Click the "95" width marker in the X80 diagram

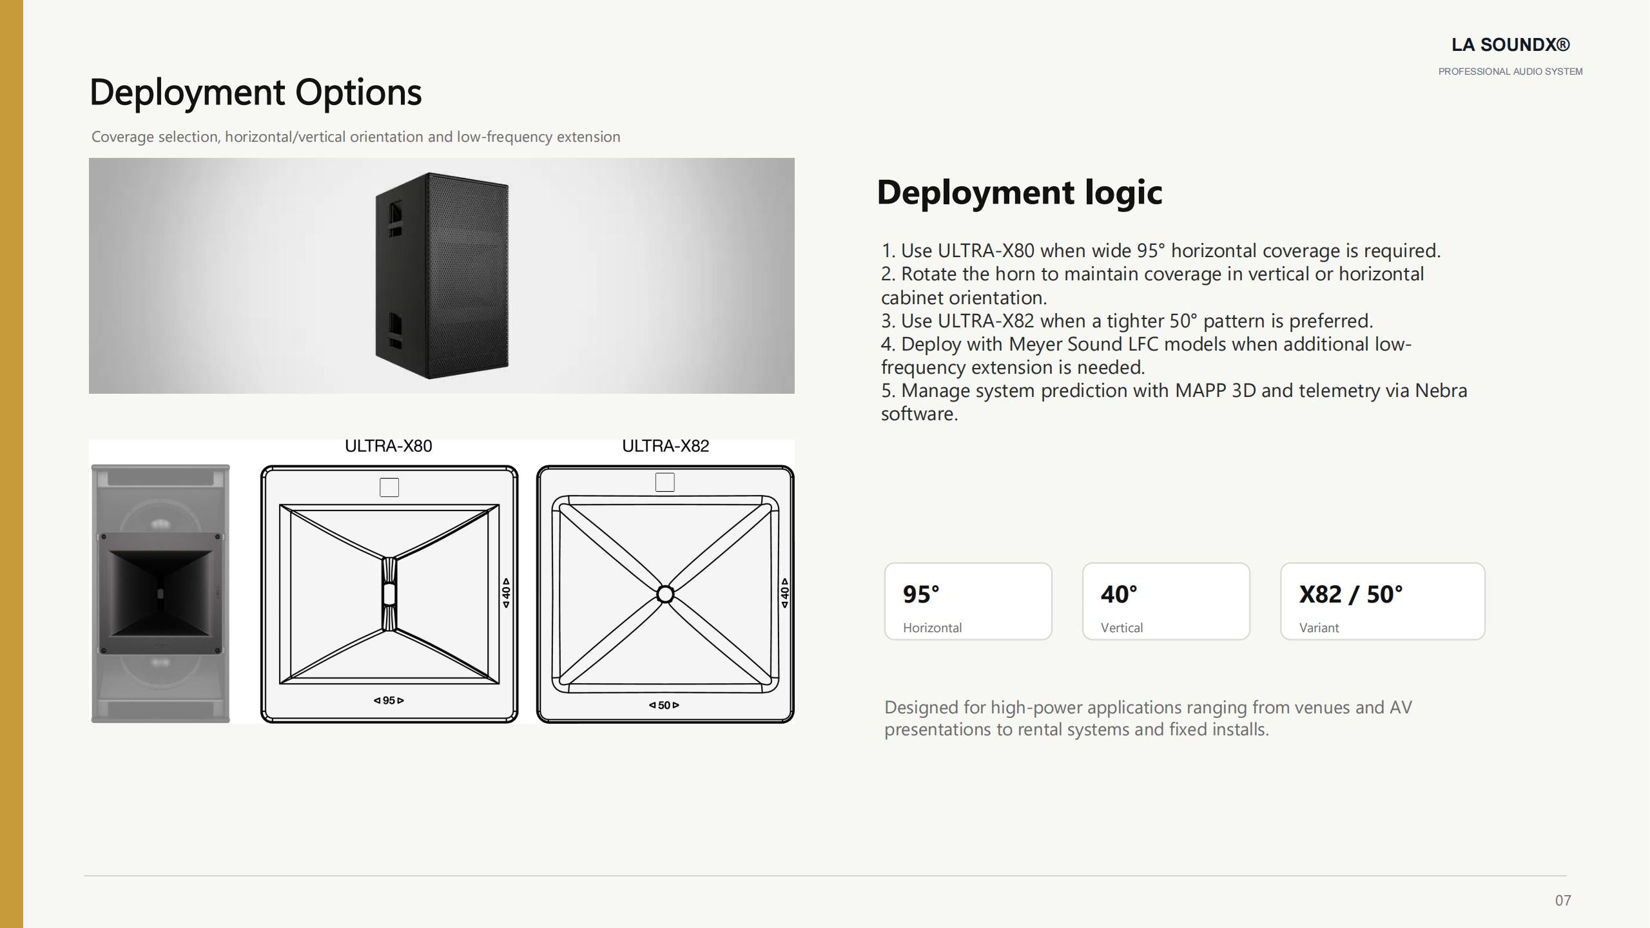(389, 701)
